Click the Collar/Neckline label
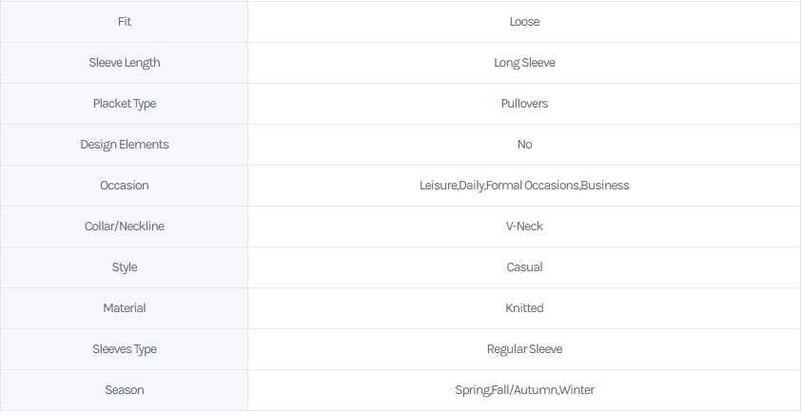 [x=125, y=227]
